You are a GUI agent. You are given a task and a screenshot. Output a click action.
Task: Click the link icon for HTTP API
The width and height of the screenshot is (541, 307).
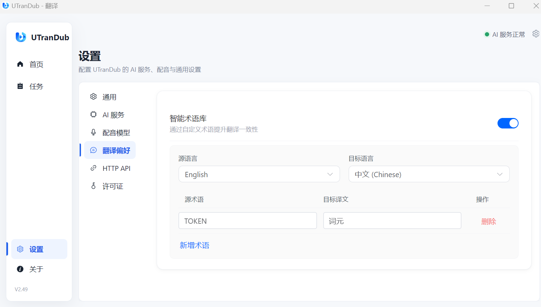[93, 168]
